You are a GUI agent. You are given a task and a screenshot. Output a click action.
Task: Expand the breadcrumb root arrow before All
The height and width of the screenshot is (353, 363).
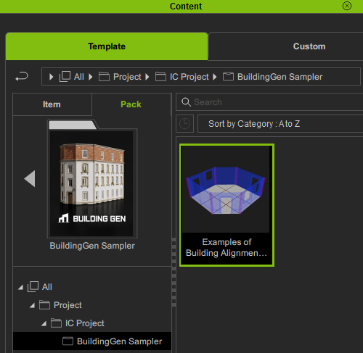pos(51,77)
